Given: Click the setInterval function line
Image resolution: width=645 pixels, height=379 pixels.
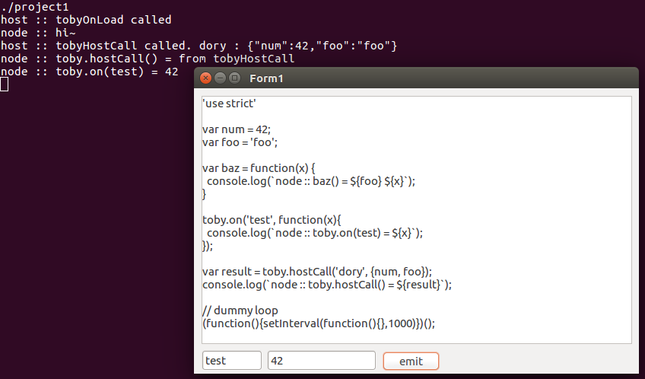Looking at the screenshot, I should pyautogui.click(x=319, y=323).
